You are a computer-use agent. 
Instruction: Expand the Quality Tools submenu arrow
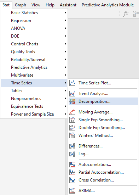65,52
